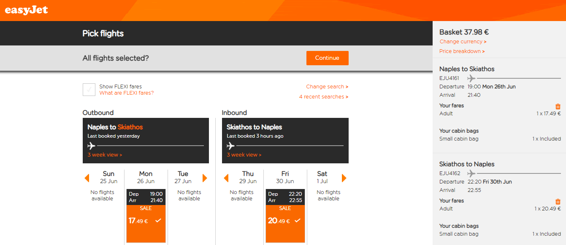Click the easyJet logo

pos(26,10)
